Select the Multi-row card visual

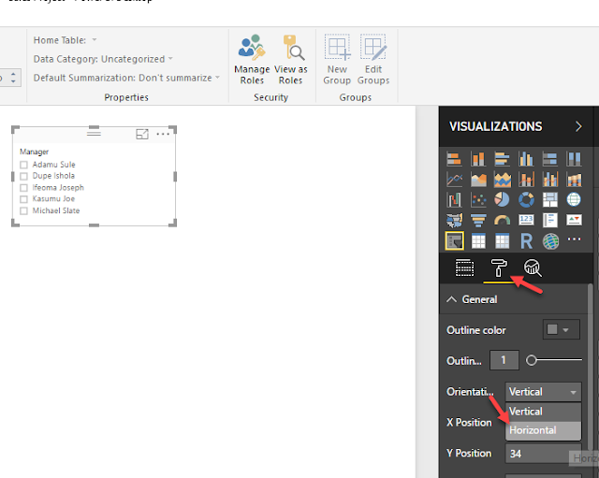[x=549, y=220]
